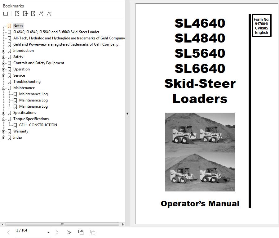Screen dimensions: 279x238
Task: Collapse the bookmarks pane with the arrow
Action: (127, 114)
